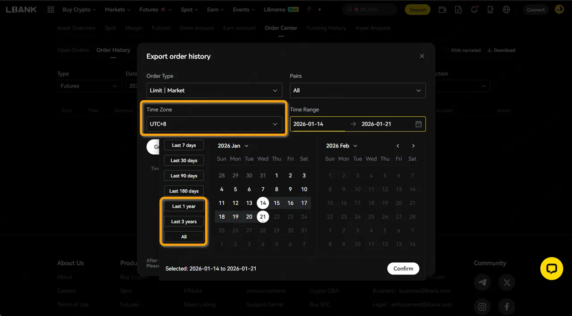The height and width of the screenshot is (316, 572).
Task: Close the Export order history dialog
Action: click(422, 56)
